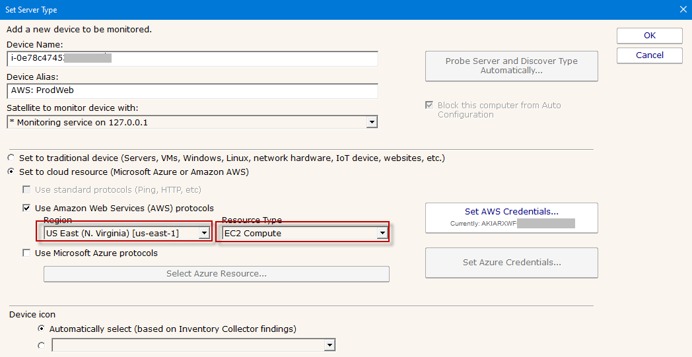This screenshot has height=357, width=692.
Task: Select the manual device icon radio button
Action: tap(42, 345)
